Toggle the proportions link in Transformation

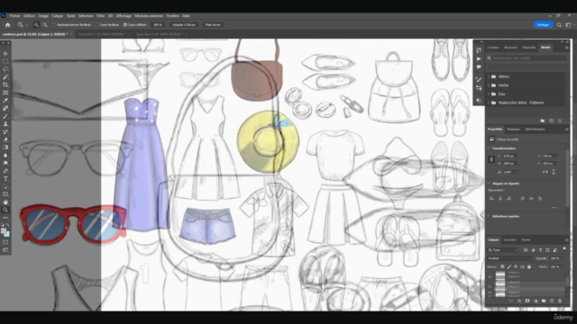pyautogui.click(x=491, y=159)
